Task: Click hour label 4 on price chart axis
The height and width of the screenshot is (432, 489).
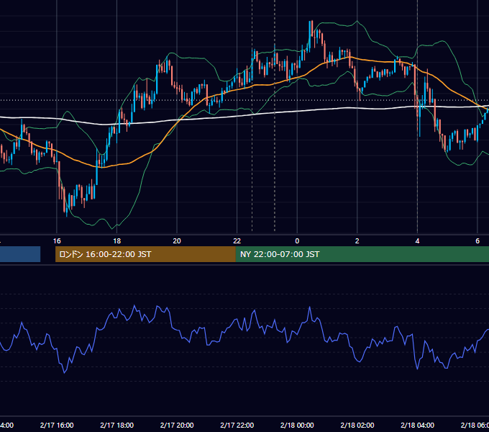Action: coord(417,241)
